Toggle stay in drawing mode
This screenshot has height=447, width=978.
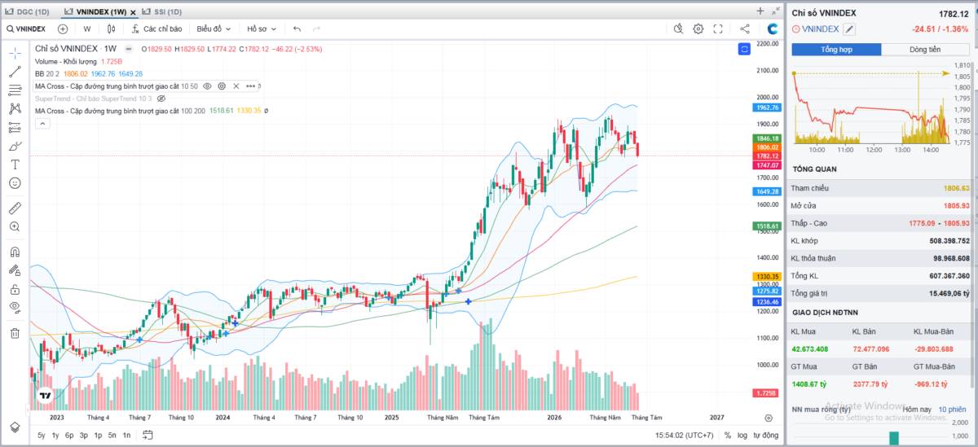15,270
